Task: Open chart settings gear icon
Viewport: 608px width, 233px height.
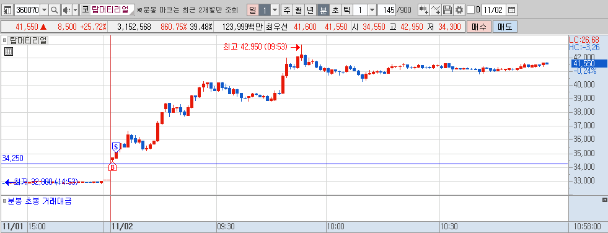Action: point(459,10)
